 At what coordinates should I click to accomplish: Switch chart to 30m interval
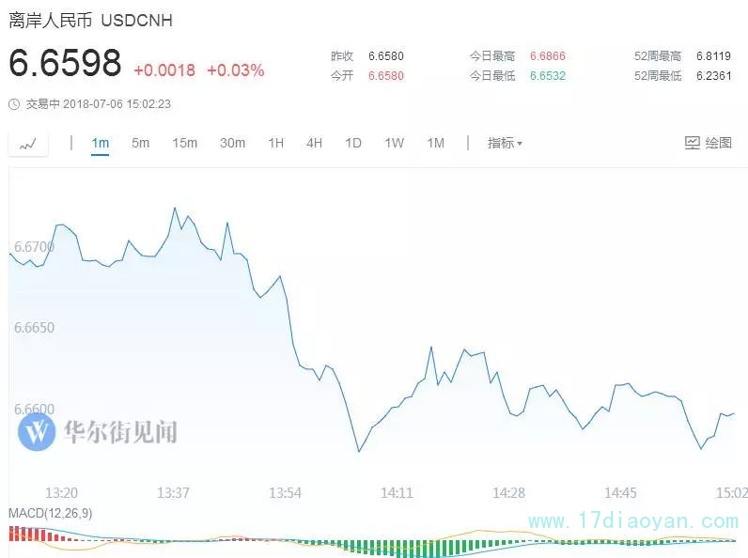click(232, 143)
